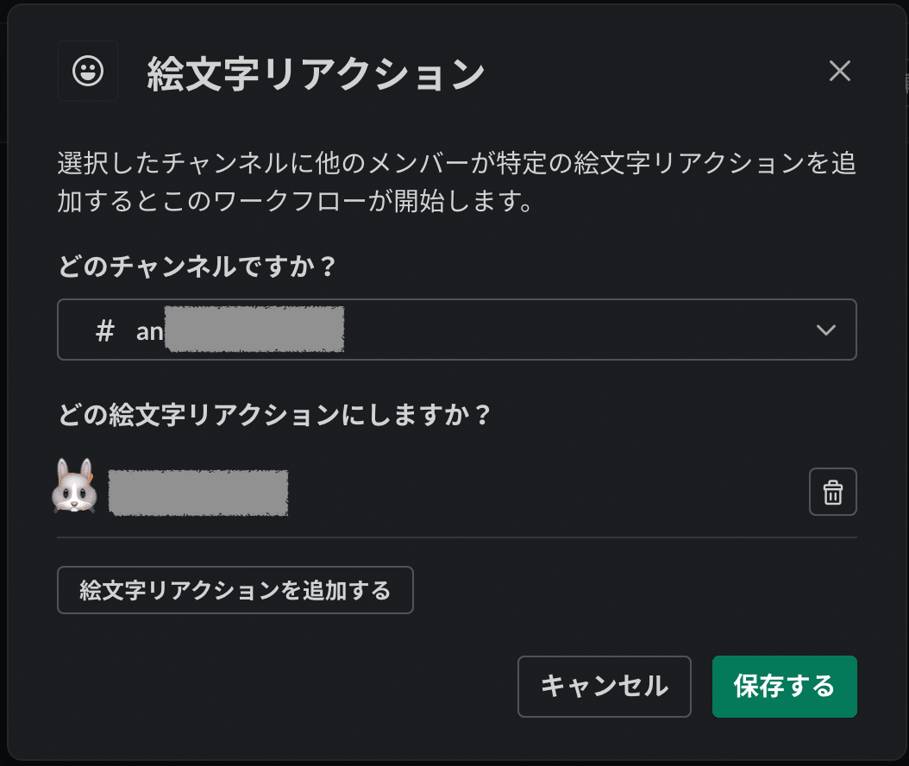The height and width of the screenshot is (766, 909).
Task: Click the rabbit emoji in the reaction list
Action: tap(75, 491)
